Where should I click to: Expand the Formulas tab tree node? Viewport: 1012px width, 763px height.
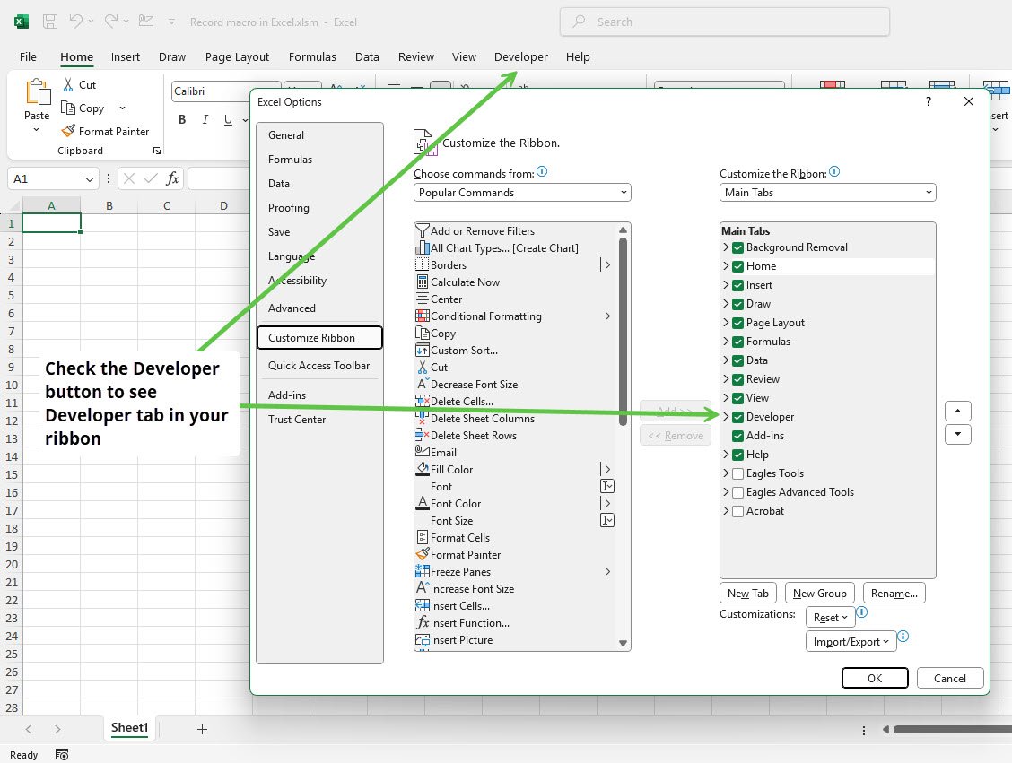(726, 342)
